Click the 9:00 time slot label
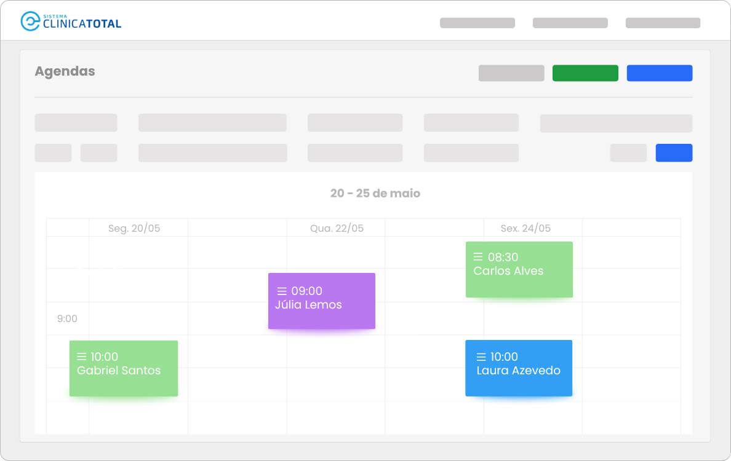This screenshot has width=731, height=461. point(67,318)
